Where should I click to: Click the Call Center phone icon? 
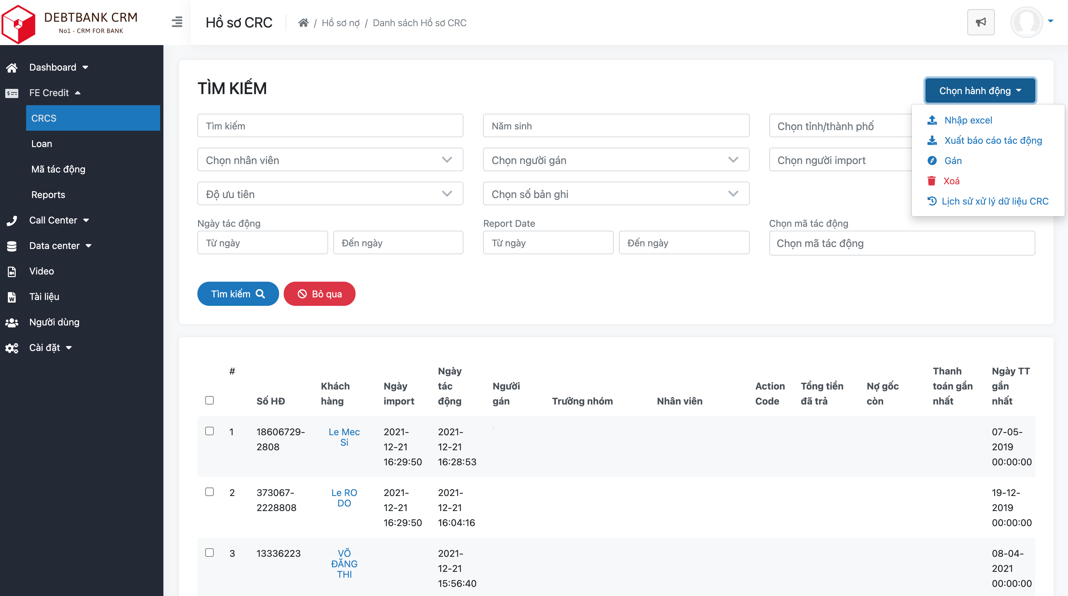[12, 221]
